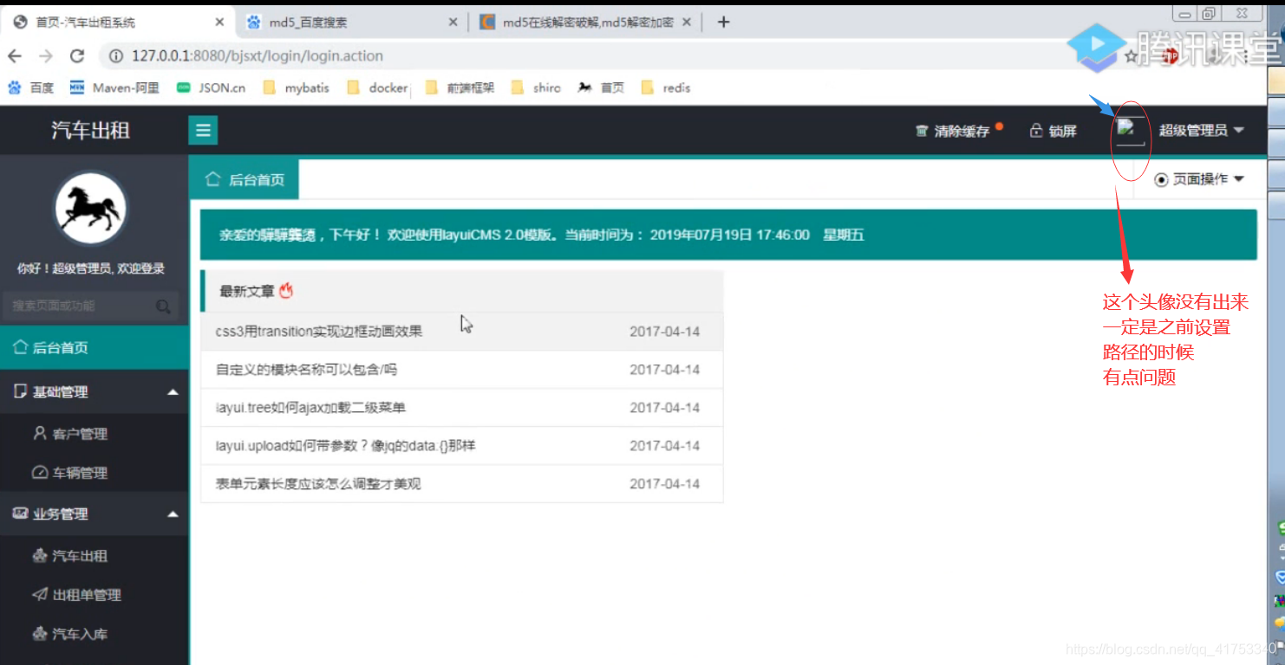
Task: Click 锁屏 lock screen button
Action: tap(1053, 132)
